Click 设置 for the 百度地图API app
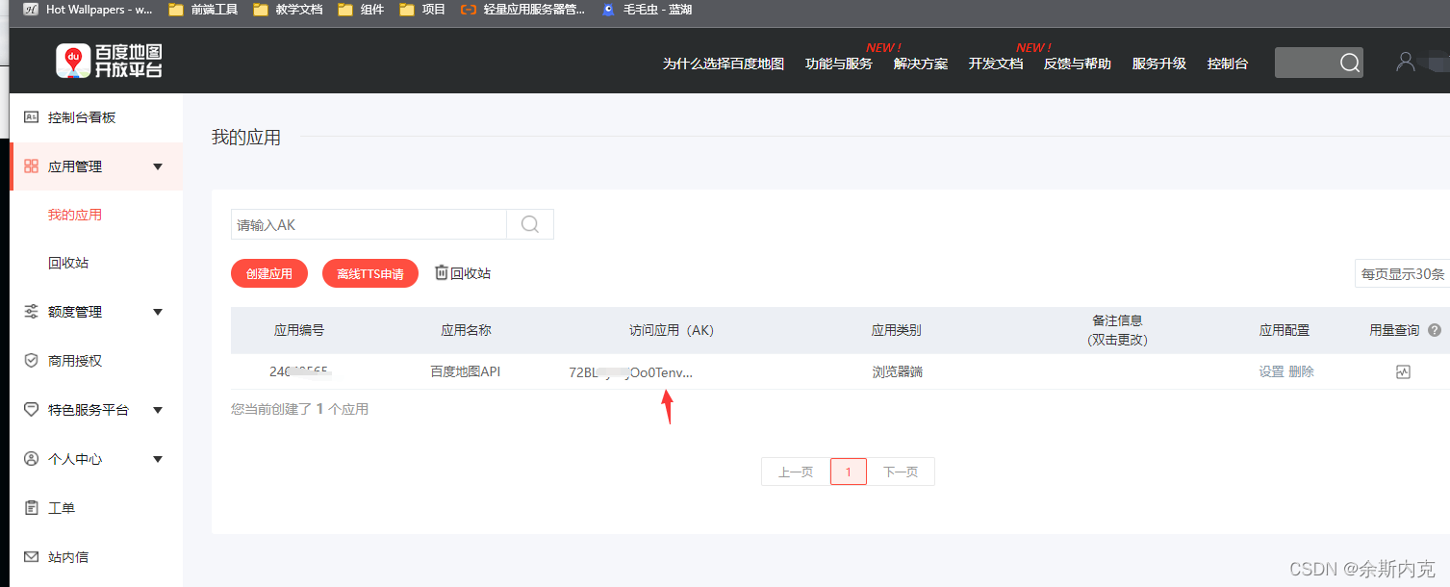Viewport: 1450px width, 587px height. 1272,371
